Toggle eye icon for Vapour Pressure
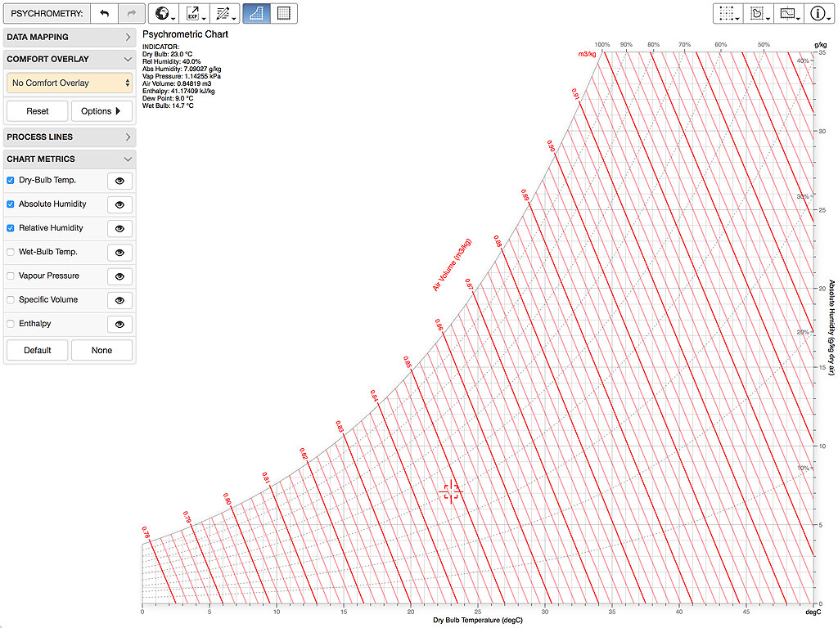The image size is (838, 628). pos(119,276)
